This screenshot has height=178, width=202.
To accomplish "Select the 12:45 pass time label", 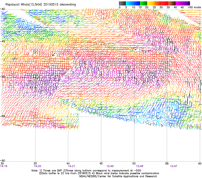I will [x=110, y=166].
